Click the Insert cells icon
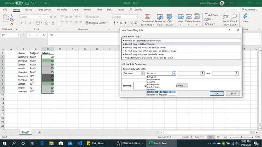This screenshot has height=147, width=262. (181, 17)
